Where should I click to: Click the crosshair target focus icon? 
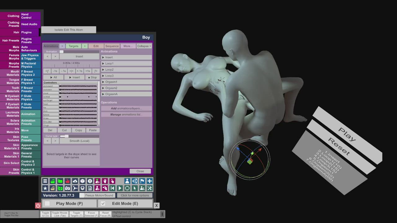127,188
